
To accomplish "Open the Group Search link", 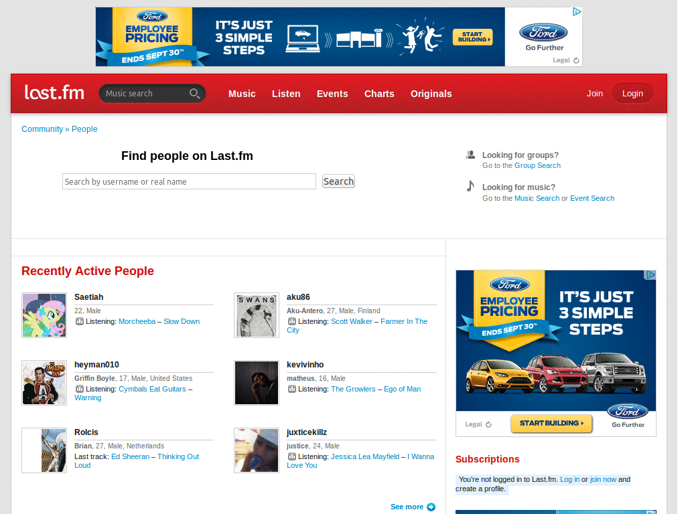I will point(537,166).
